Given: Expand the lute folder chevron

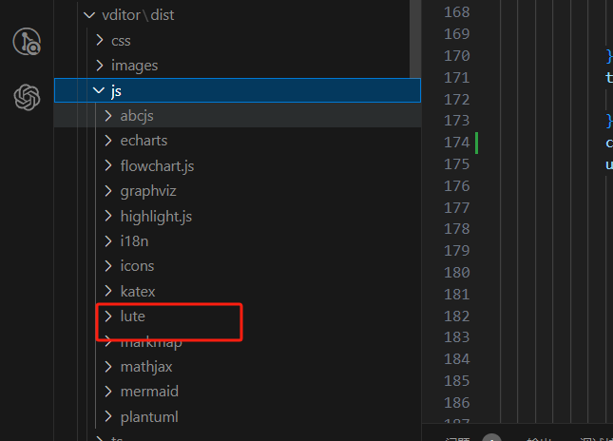Looking at the screenshot, I should tap(108, 316).
